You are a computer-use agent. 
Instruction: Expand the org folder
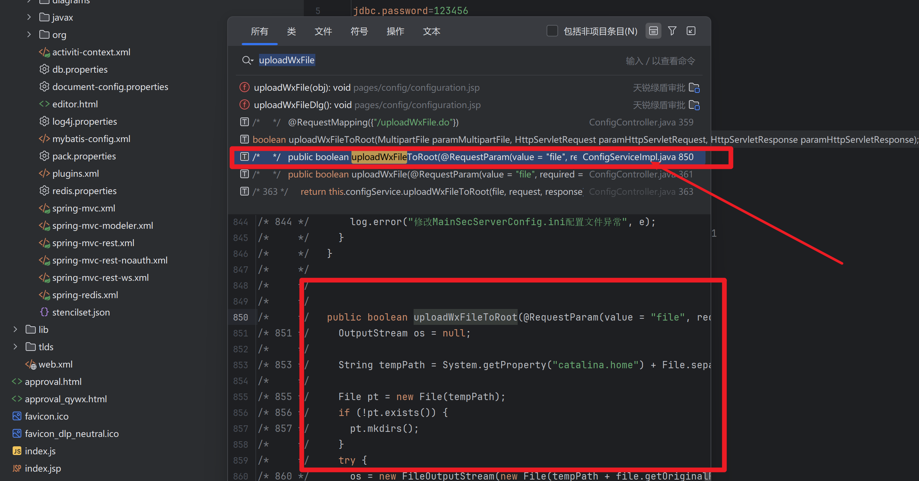point(29,34)
